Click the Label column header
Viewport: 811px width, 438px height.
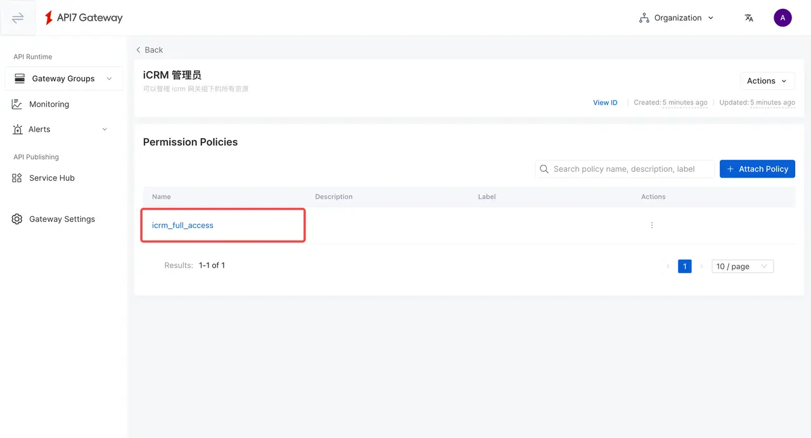(487, 196)
